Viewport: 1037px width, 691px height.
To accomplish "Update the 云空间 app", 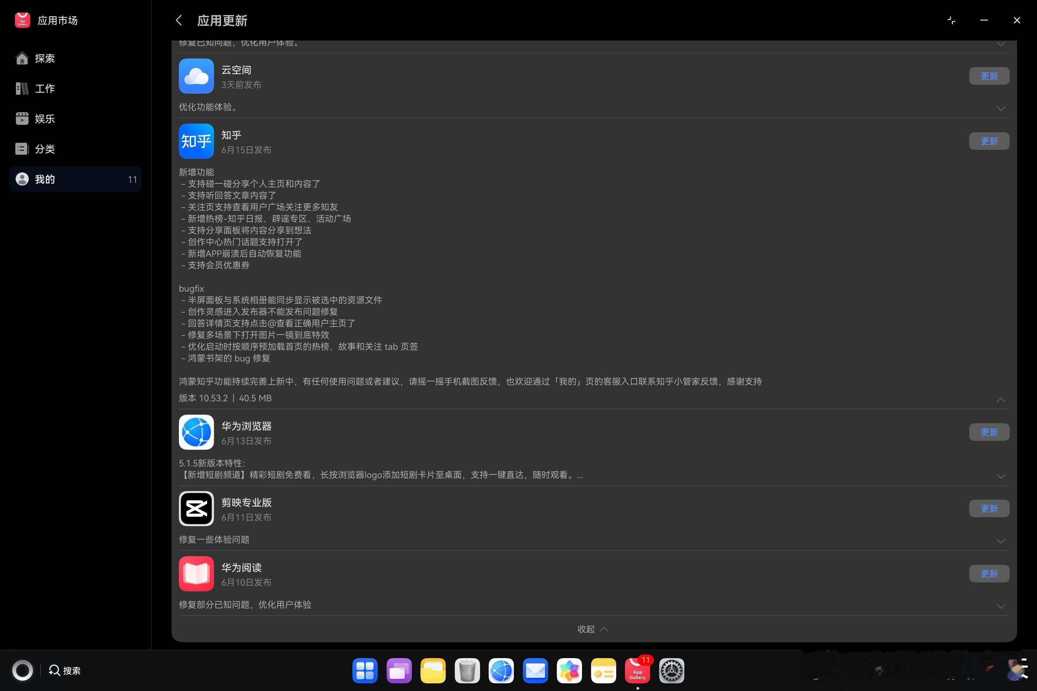I will tap(989, 76).
